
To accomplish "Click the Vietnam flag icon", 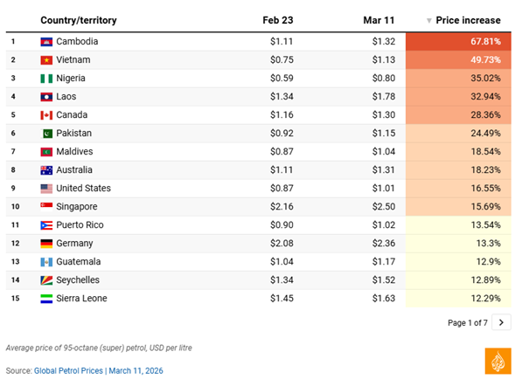I will (x=46, y=60).
